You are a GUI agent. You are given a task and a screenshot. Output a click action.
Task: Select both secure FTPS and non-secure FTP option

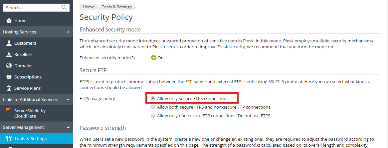click(153, 107)
